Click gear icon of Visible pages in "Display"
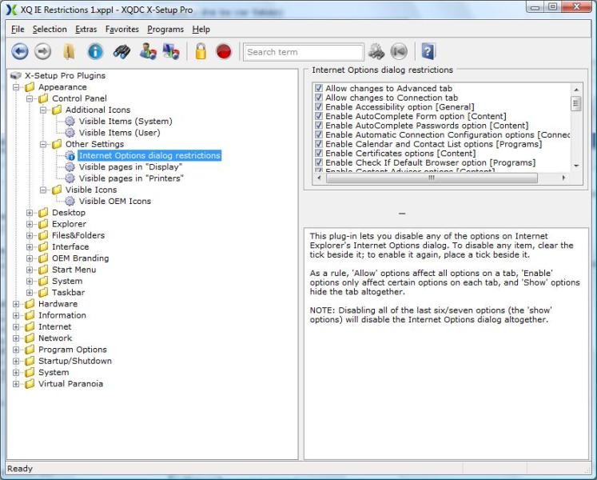597x480 pixels. click(70, 167)
